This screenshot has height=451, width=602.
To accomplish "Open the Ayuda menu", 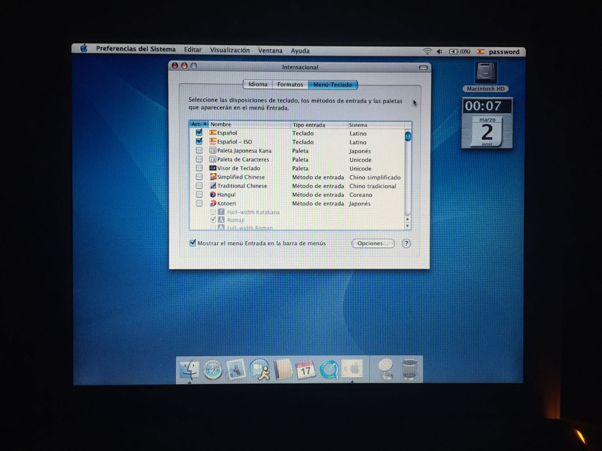I will pyautogui.click(x=300, y=51).
